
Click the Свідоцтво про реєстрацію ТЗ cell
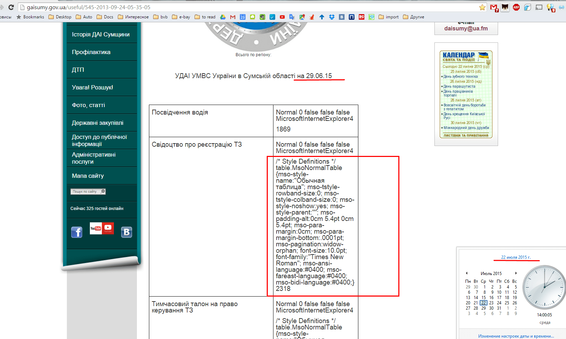pos(211,217)
